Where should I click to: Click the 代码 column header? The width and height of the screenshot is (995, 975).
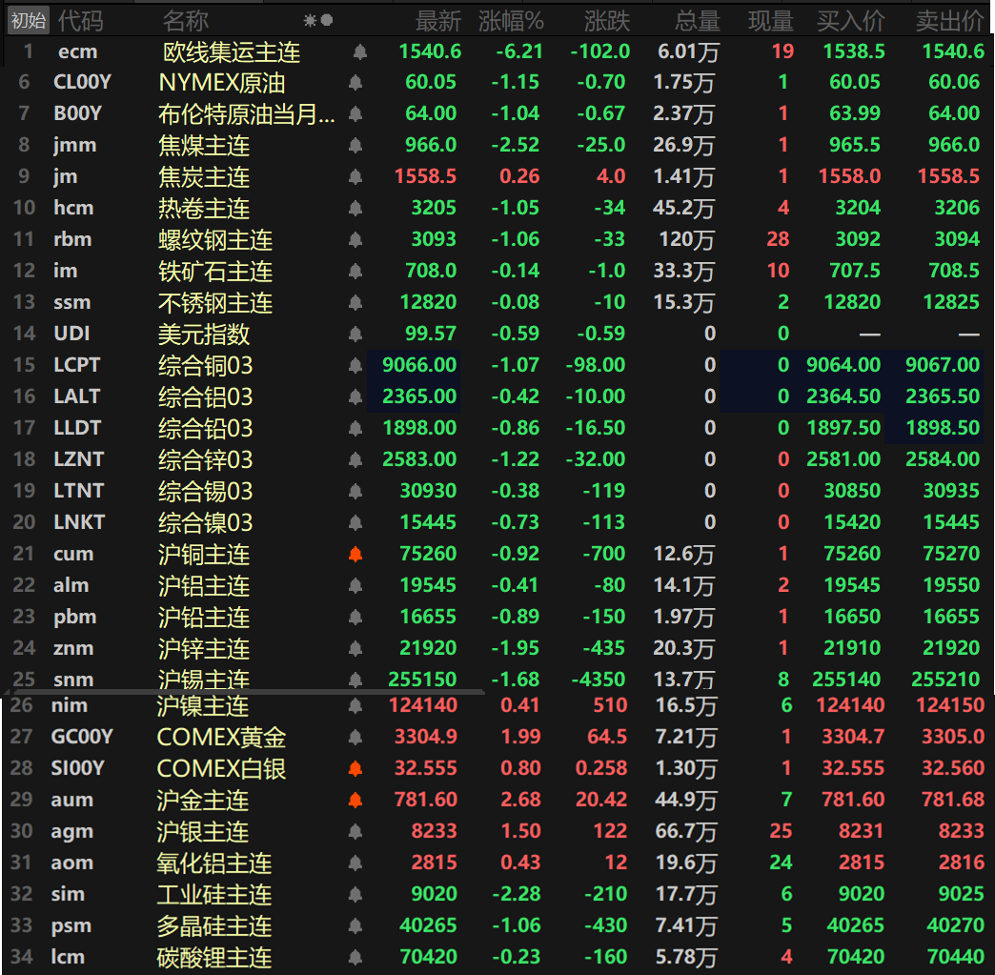[x=81, y=21]
